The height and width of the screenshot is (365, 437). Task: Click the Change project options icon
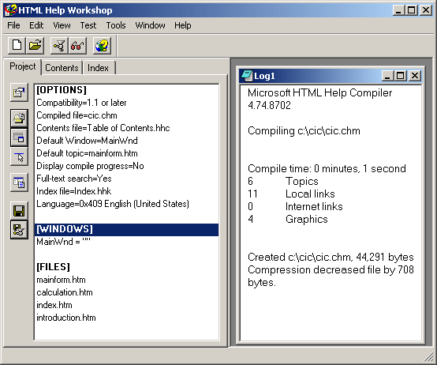19,92
